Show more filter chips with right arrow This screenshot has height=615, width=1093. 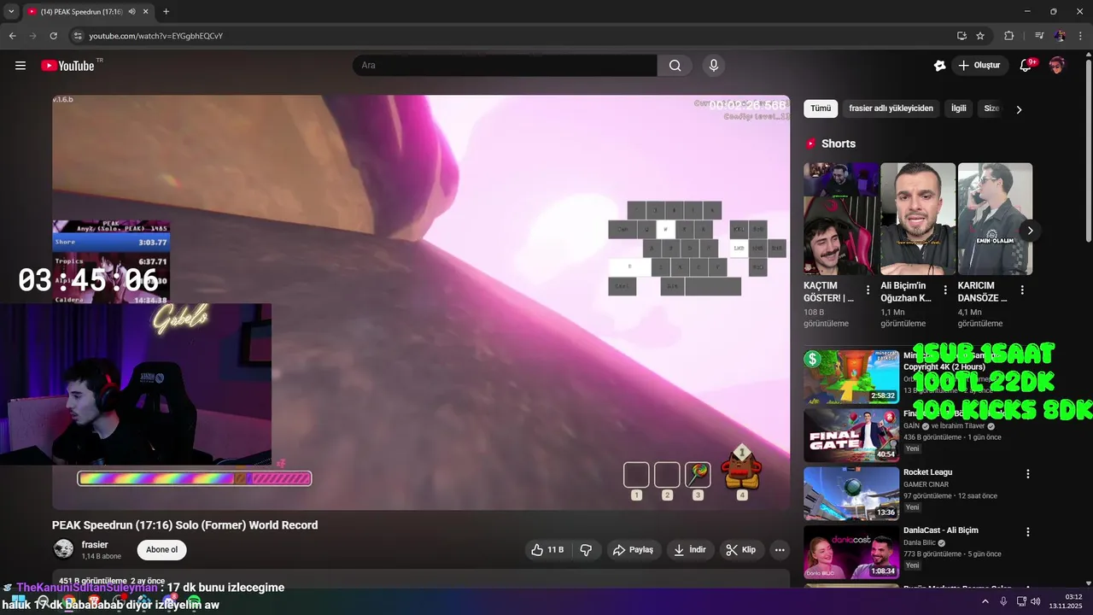click(1019, 109)
